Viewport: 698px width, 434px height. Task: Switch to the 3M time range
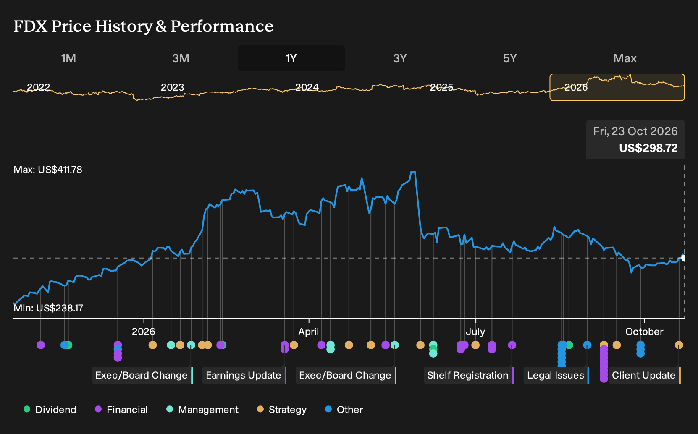click(x=181, y=58)
